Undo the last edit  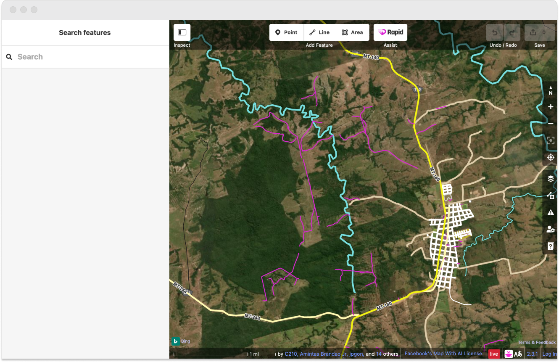coord(495,32)
